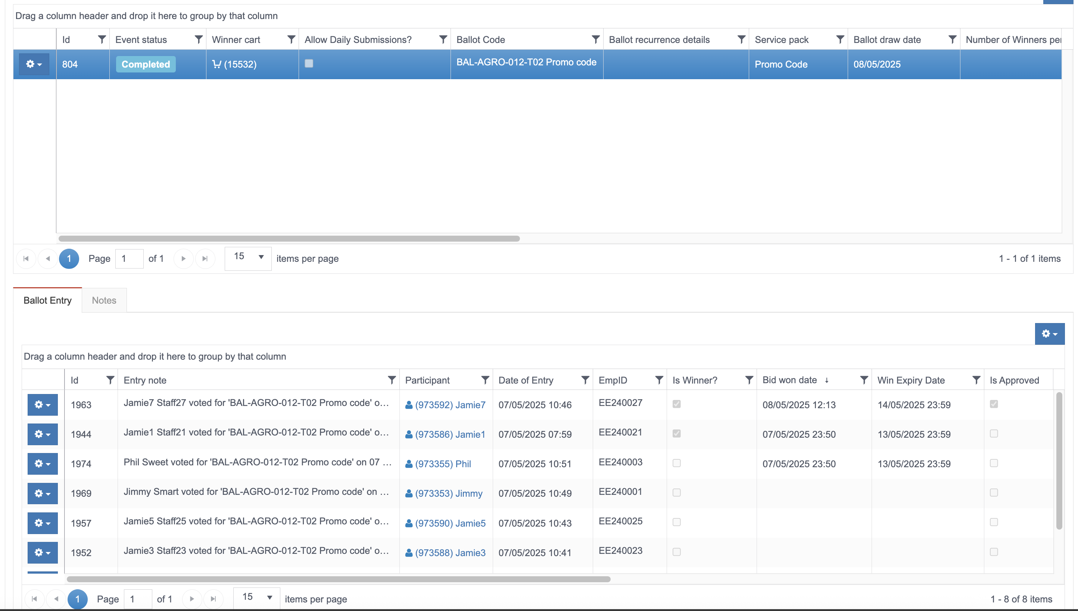Open the filter for Event status column
1078x611 pixels.
click(x=199, y=40)
